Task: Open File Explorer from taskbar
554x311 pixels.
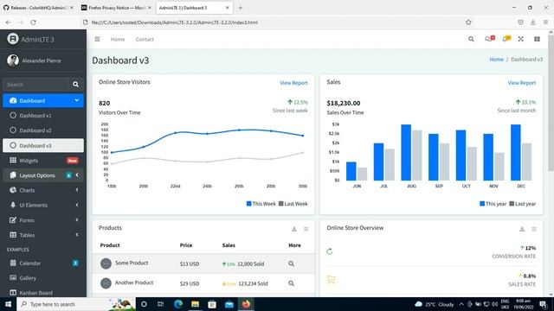Action: click(x=195, y=304)
